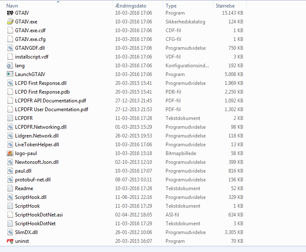The image size is (306, 252).
Task: Click the size 5.008 KB
Action: pyautogui.click(x=234, y=74)
